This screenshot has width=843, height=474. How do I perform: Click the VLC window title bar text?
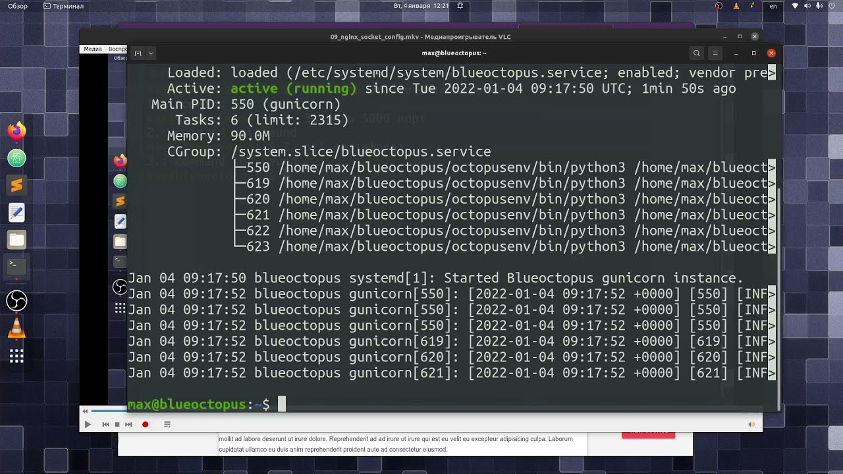[421, 37]
